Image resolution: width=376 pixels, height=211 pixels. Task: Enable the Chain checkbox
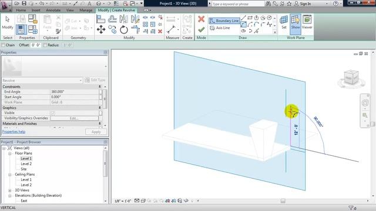pyautogui.click(x=3, y=45)
